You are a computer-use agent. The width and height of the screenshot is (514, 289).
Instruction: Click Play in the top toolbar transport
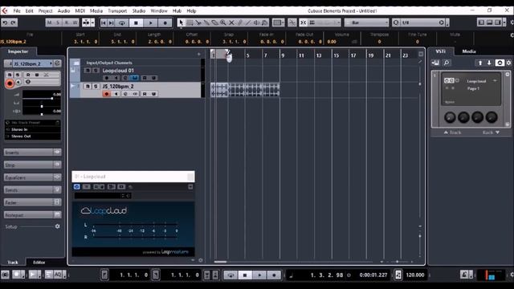tap(150, 22)
